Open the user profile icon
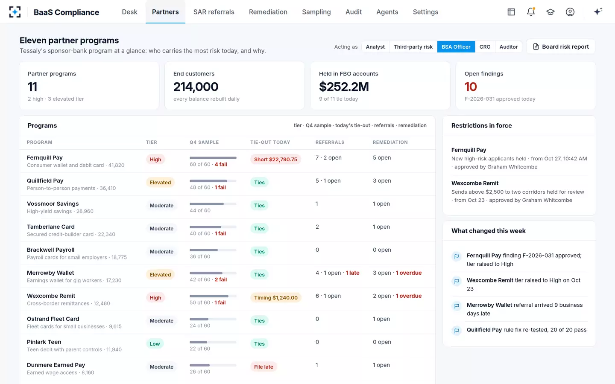The image size is (615, 384). point(570,12)
